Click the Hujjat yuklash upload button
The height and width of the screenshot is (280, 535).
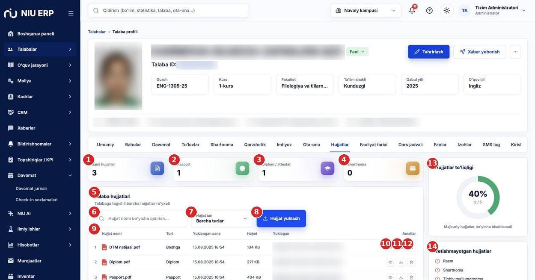tap(281, 218)
